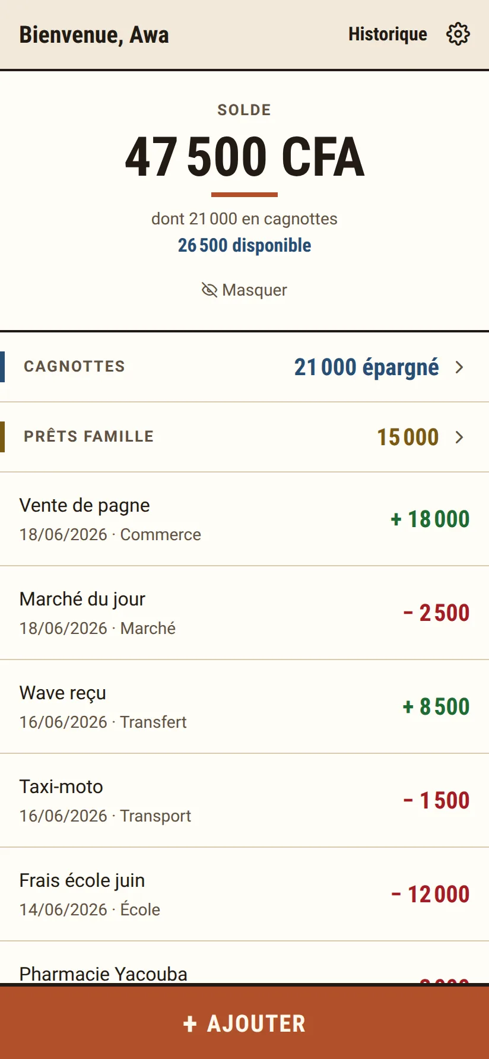Click the crossed-out eye icon
Screen dimensions: 489x1059
(209, 290)
